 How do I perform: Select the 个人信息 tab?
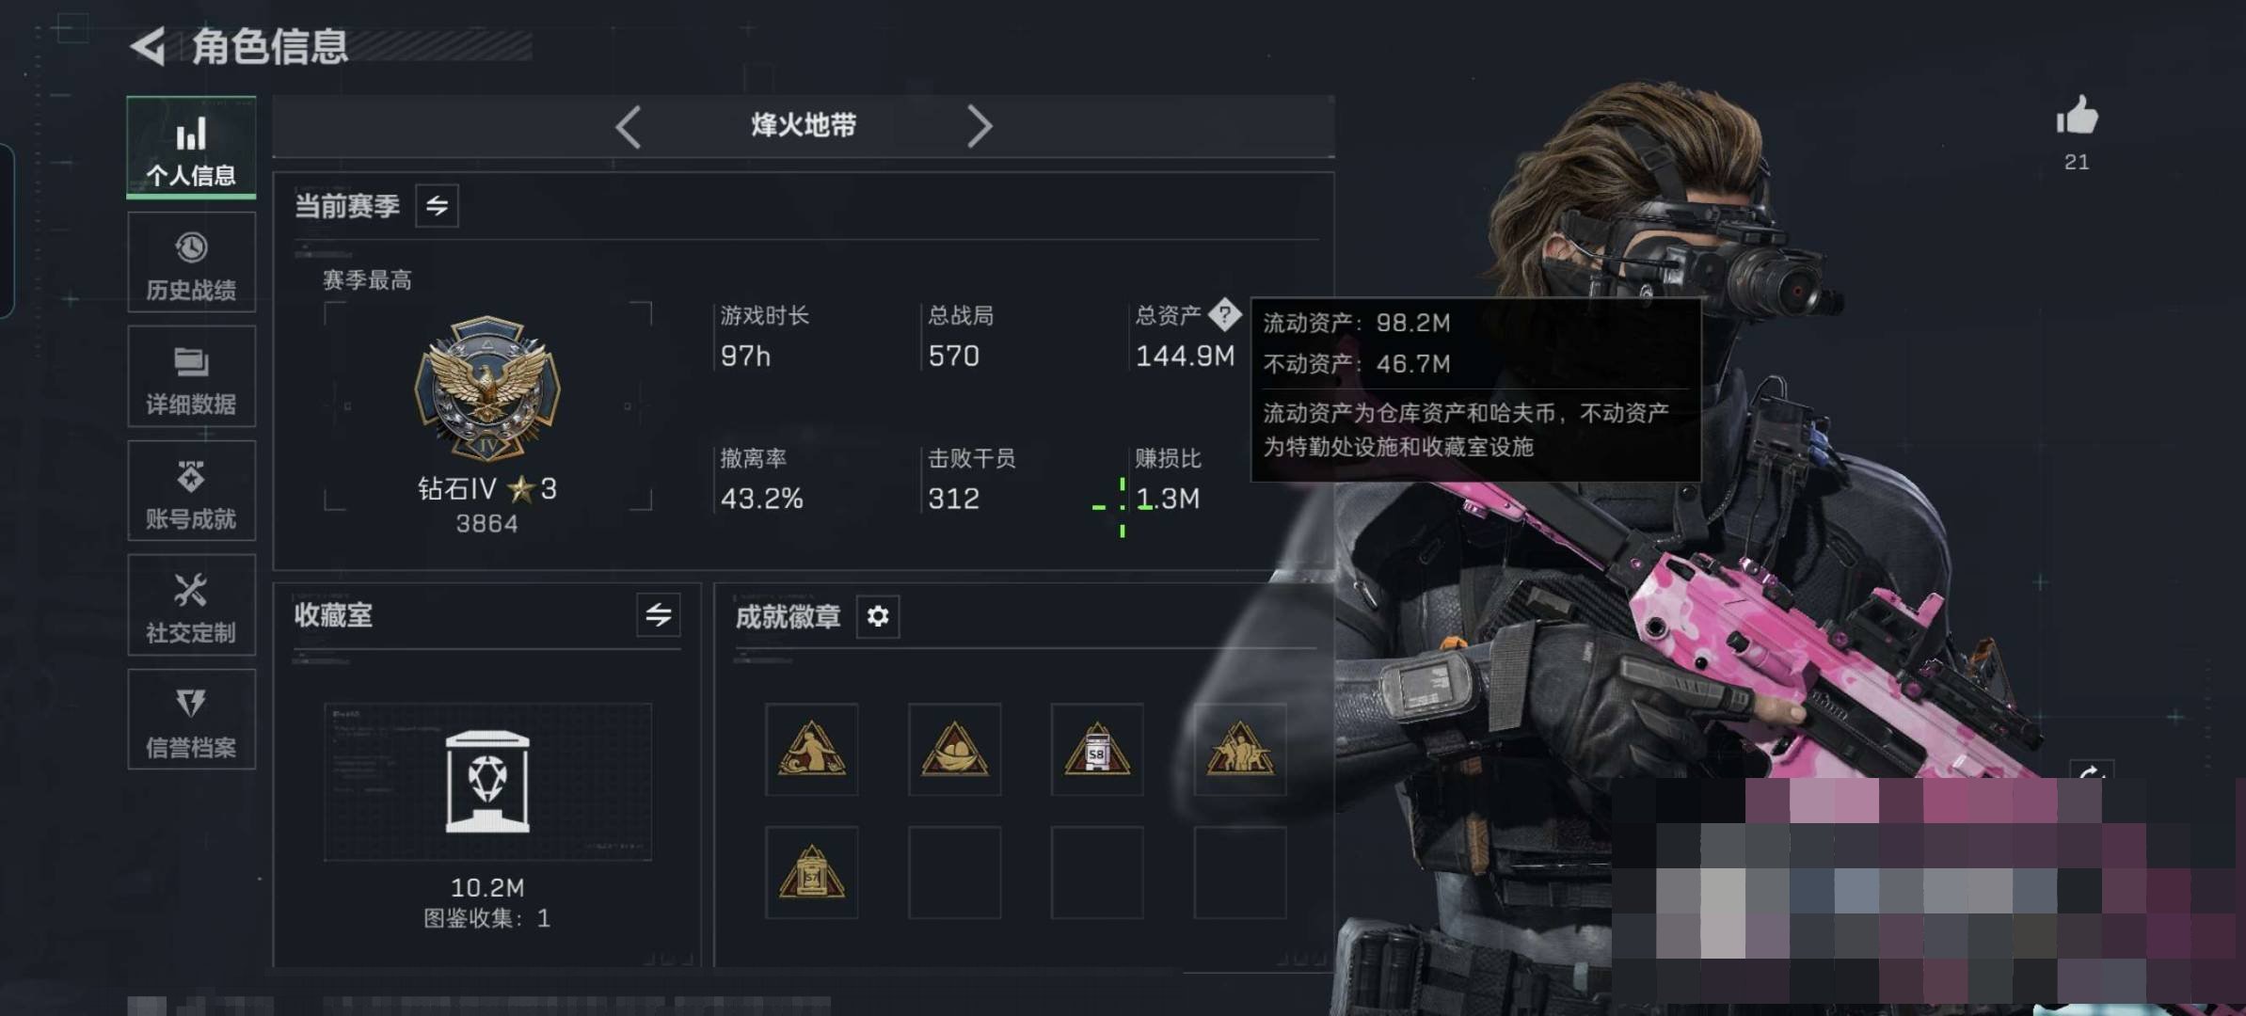[x=191, y=148]
